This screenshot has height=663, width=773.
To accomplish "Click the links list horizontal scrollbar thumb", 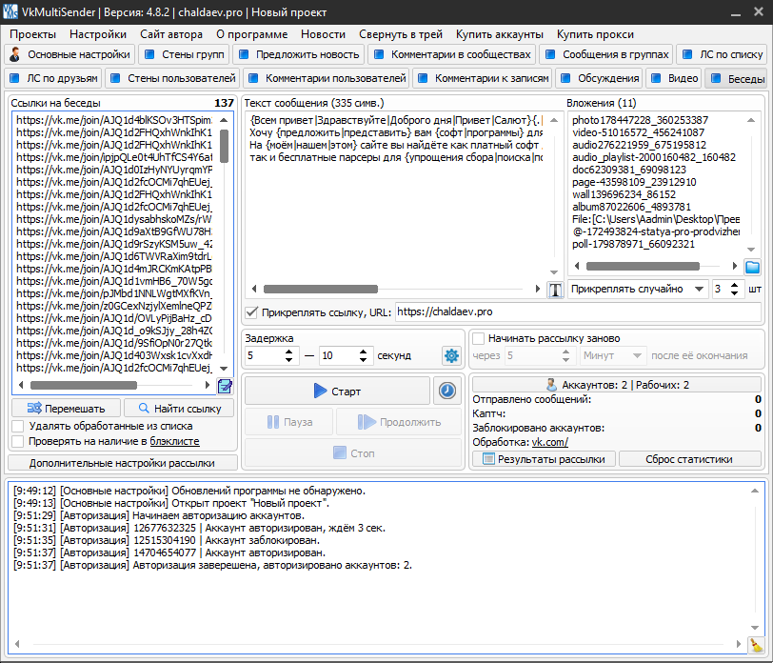I will point(84,385).
